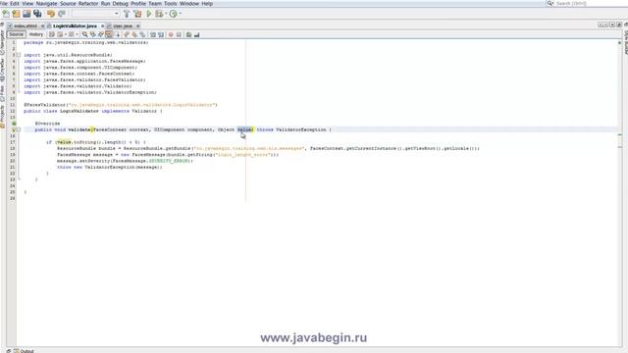The height and width of the screenshot is (353, 628).
Task: Click the New File toolbar icon
Action: coord(6,14)
